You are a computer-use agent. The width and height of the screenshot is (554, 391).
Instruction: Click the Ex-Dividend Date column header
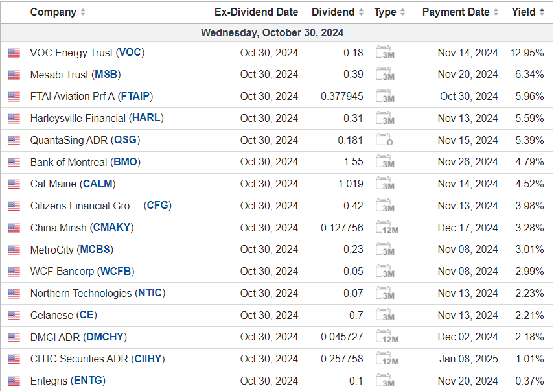256,12
